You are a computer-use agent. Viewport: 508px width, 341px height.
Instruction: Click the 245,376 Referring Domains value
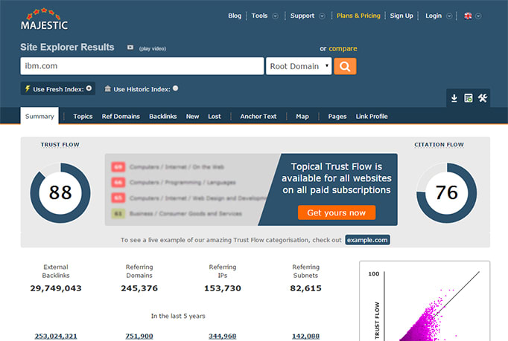(139, 288)
